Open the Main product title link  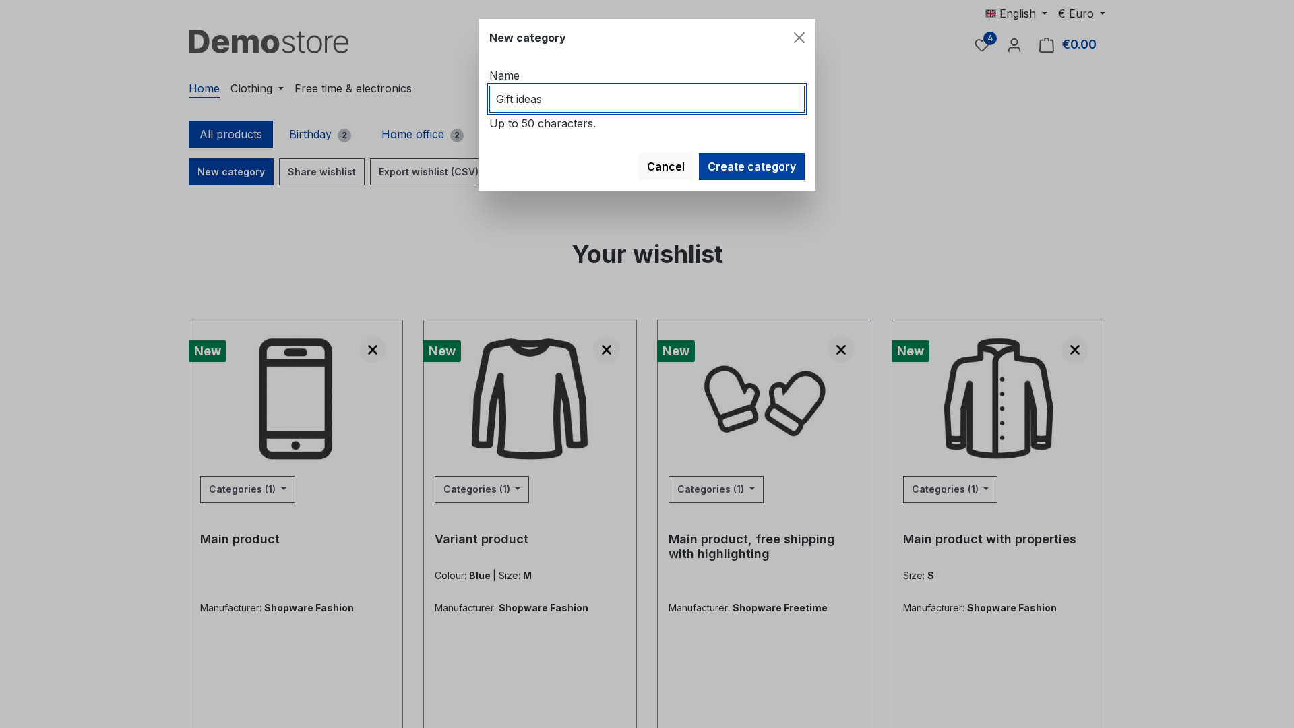[x=240, y=539]
